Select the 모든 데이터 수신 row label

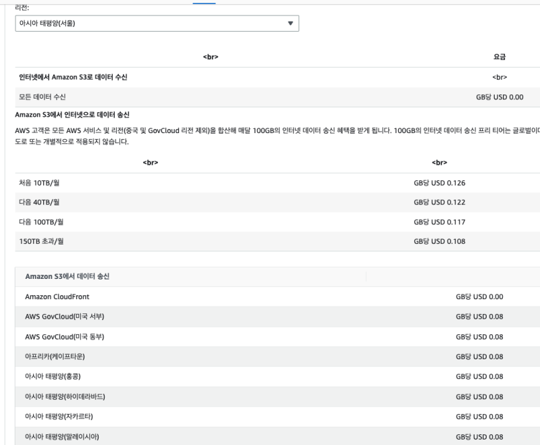(42, 97)
